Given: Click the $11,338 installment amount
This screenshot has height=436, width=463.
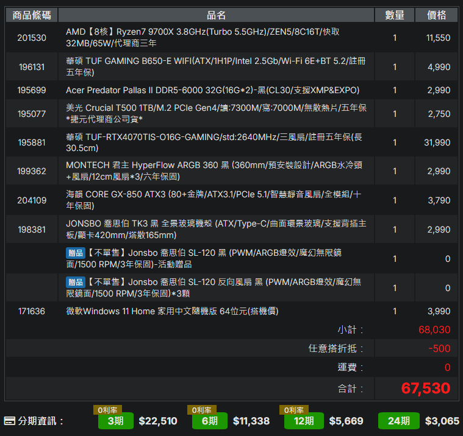Looking at the screenshot, I should [x=251, y=421].
